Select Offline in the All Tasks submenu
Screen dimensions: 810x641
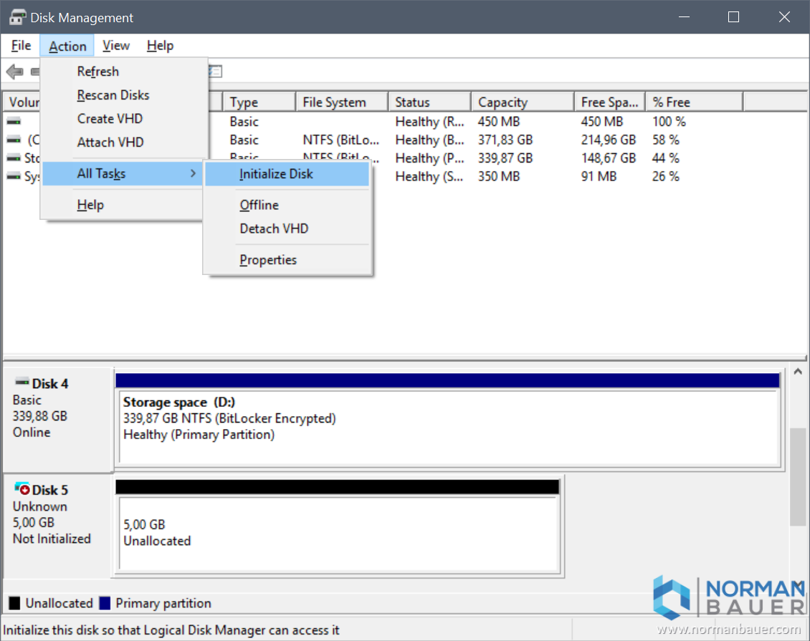coord(259,205)
